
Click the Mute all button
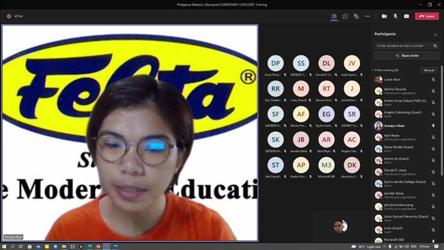[429, 70]
